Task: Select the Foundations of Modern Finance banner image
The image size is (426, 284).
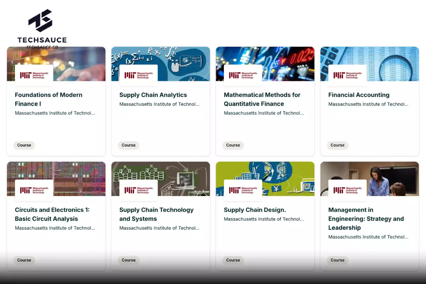Action: [x=56, y=64]
